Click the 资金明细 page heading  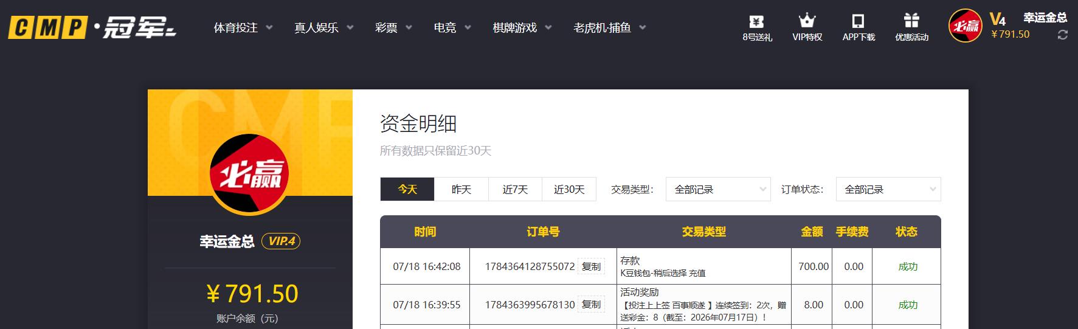coord(418,123)
